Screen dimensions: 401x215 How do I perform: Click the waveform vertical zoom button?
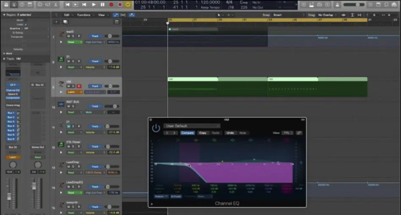344,15
